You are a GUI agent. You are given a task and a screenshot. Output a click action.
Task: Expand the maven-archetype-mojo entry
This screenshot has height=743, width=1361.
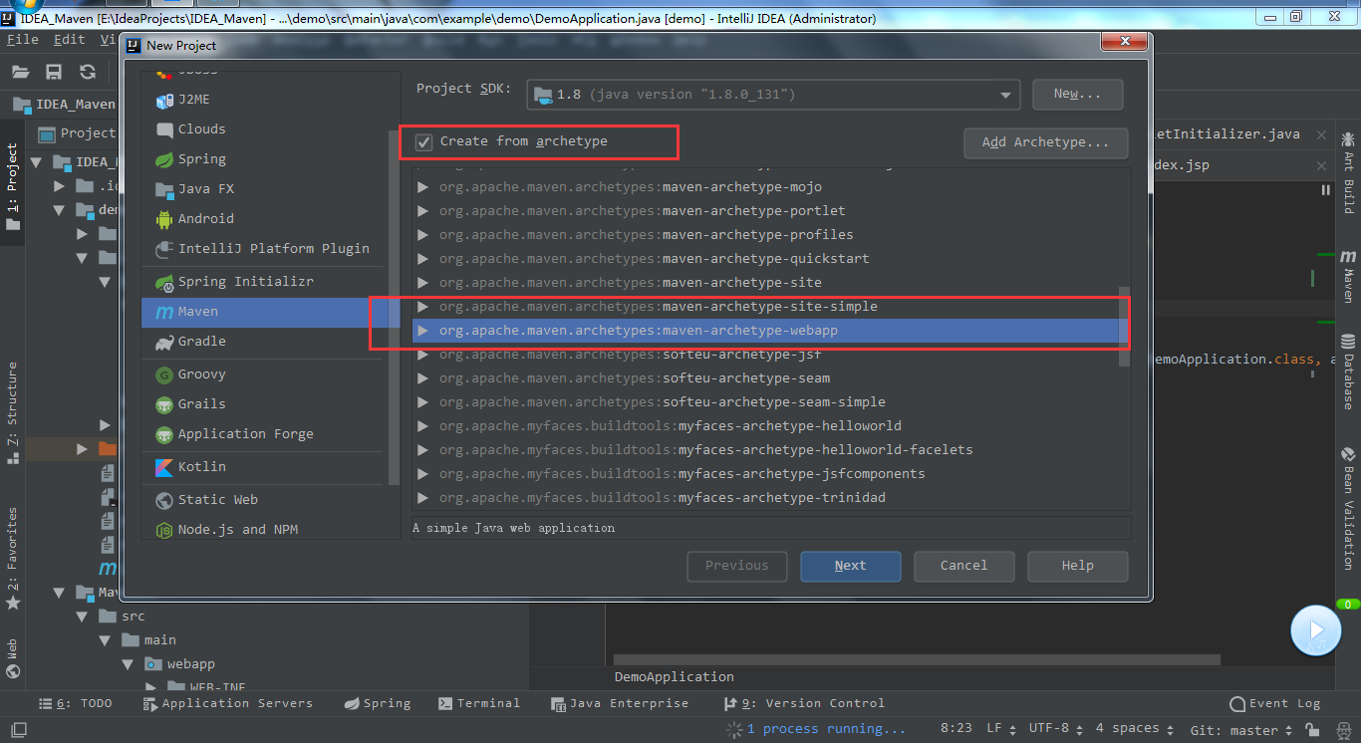tap(423, 187)
